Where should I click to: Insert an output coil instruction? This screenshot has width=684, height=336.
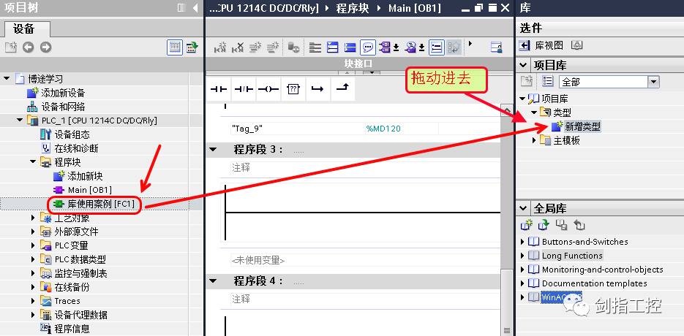click(x=268, y=89)
